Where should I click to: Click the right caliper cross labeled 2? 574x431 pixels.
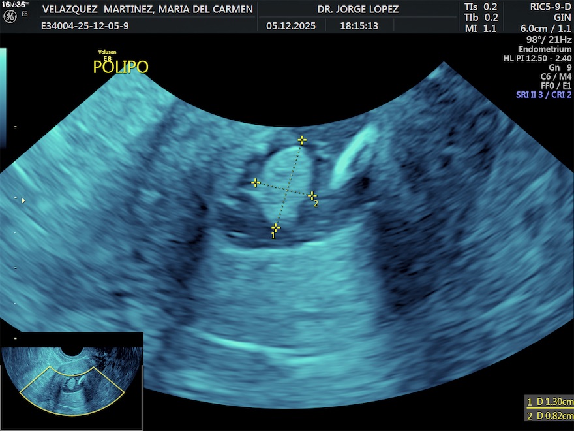[312, 195]
